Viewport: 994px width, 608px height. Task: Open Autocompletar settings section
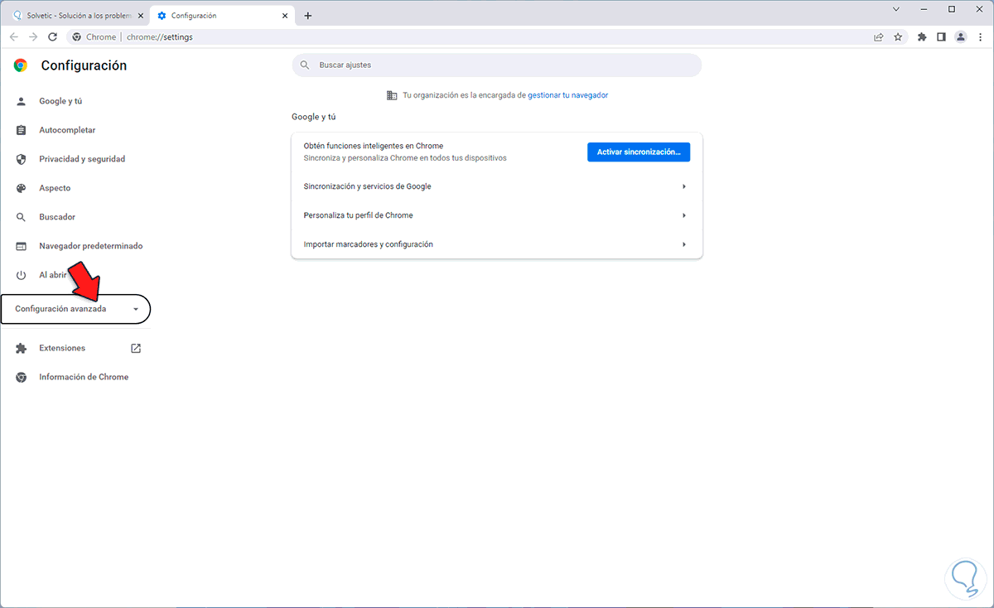tap(67, 130)
